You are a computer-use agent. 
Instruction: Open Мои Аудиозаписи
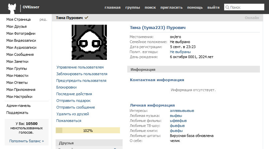tap(21, 47)
